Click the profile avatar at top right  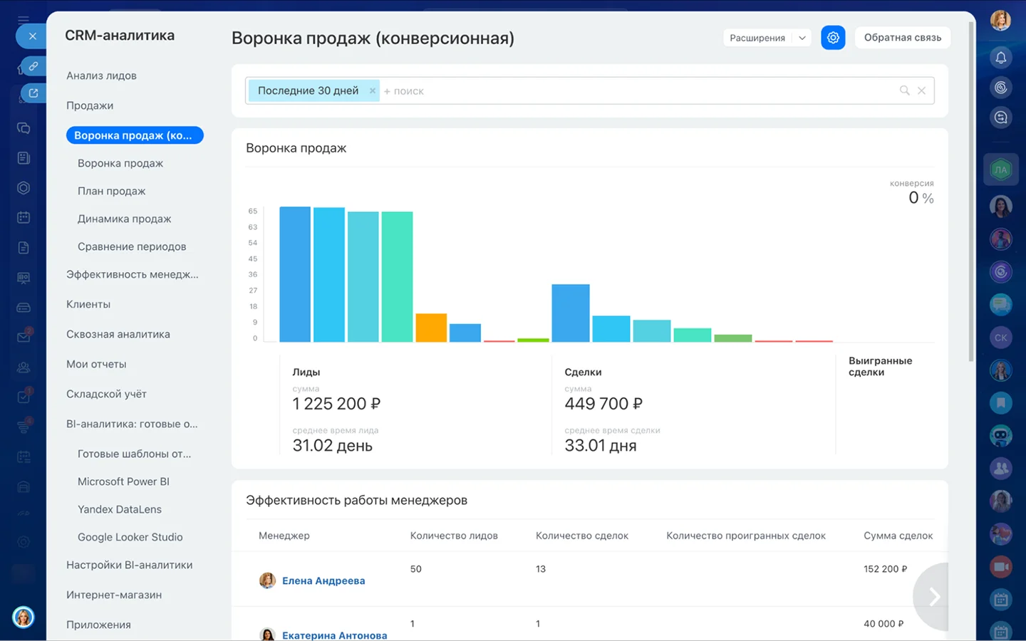(1001, 20)
